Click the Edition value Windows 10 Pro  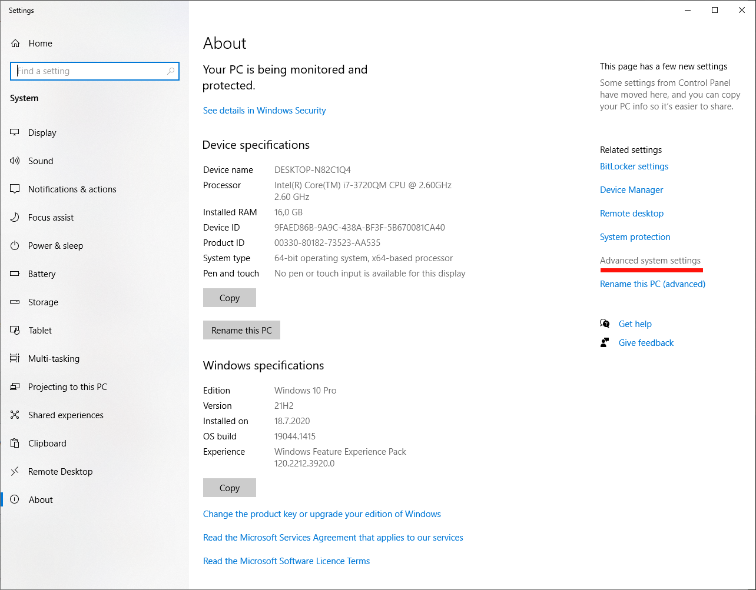(x=306, y=391)
